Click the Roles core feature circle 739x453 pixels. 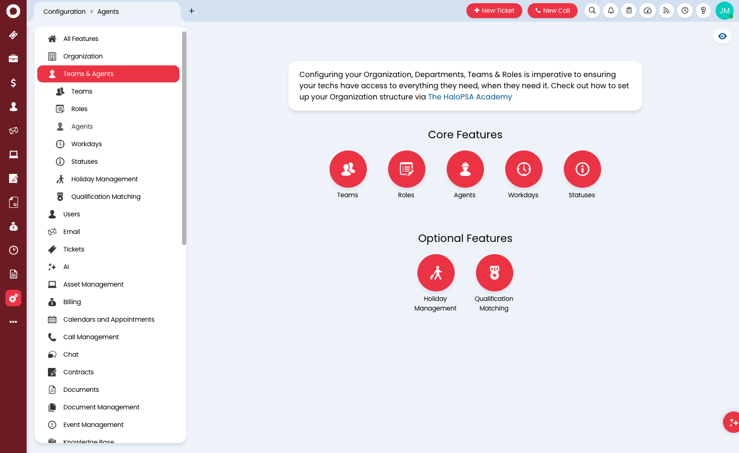click(407, 169)
